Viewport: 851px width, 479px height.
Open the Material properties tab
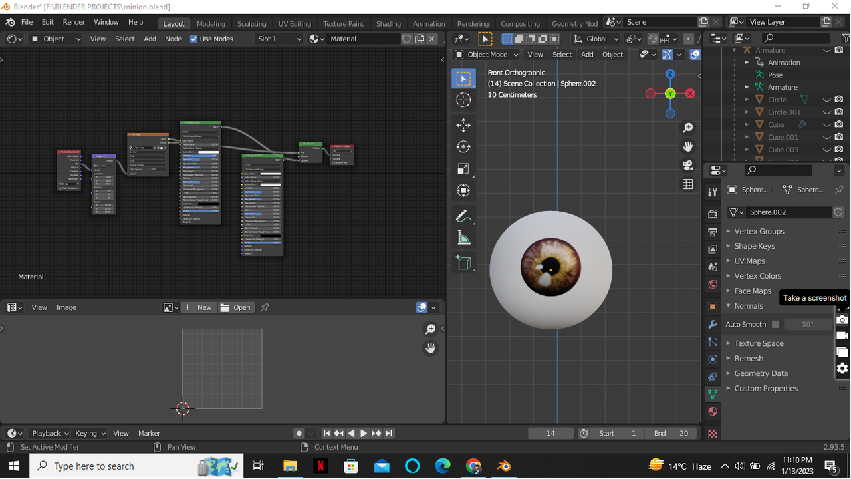pyautogui.click(x=713, y=412)
